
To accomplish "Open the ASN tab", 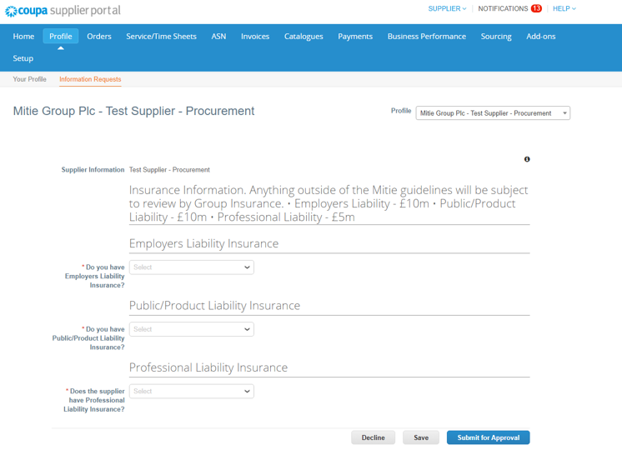I will click(x=218, y=36).
